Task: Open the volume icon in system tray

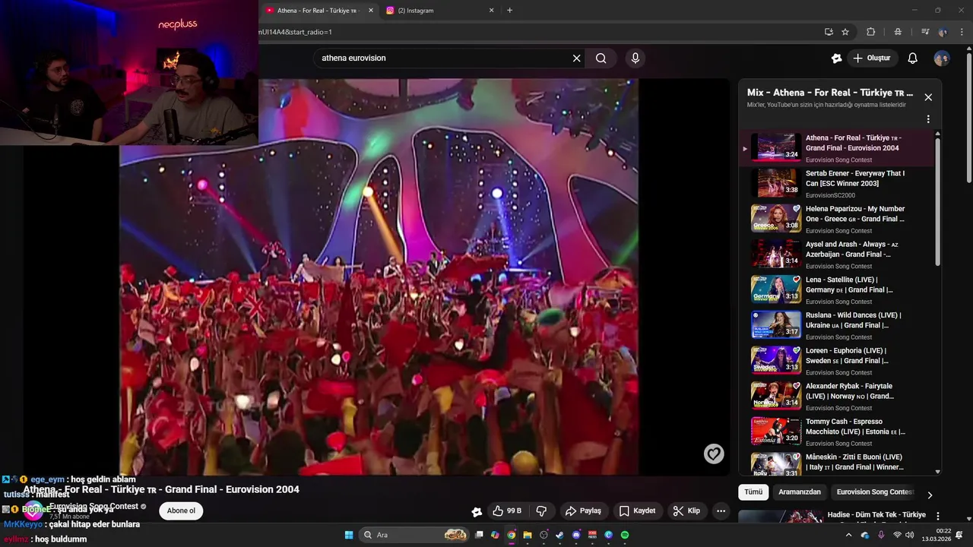Action: (x=909, y=535)
